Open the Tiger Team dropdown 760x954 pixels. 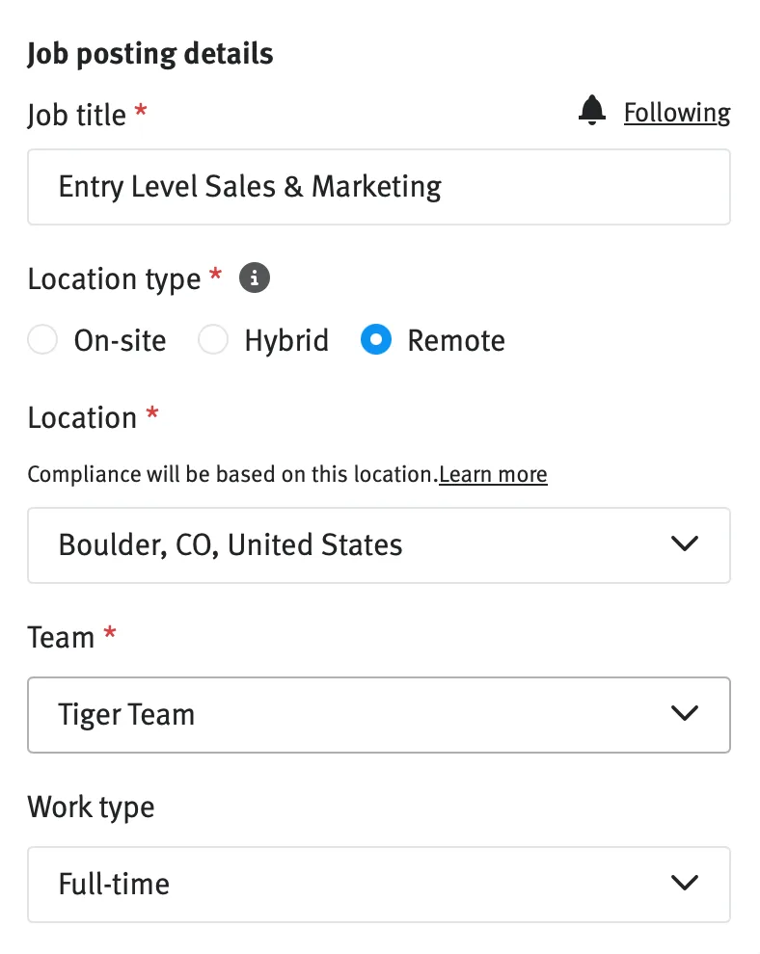pyautogui.click(x=379, y=715)
